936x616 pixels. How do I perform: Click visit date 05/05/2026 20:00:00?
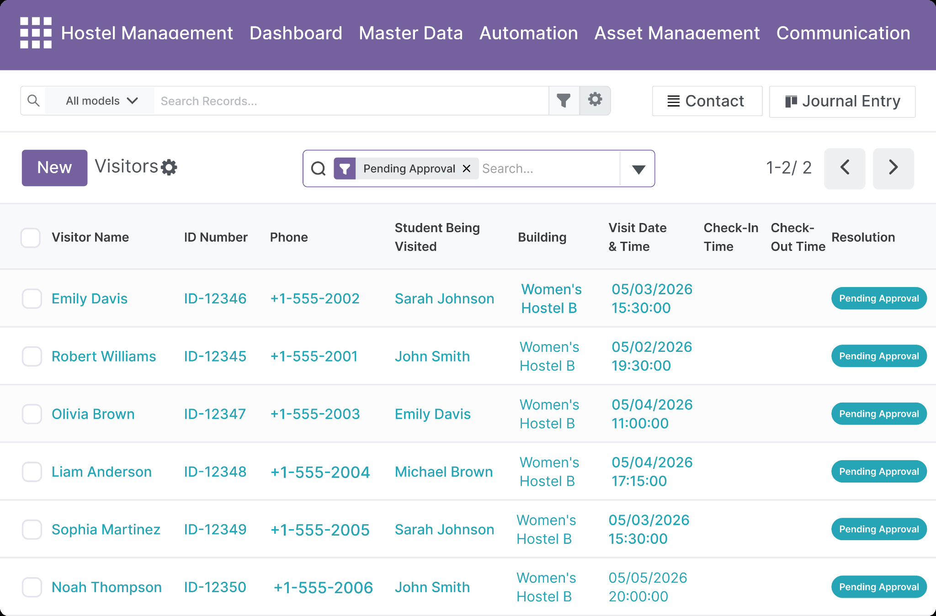(648, 587)
